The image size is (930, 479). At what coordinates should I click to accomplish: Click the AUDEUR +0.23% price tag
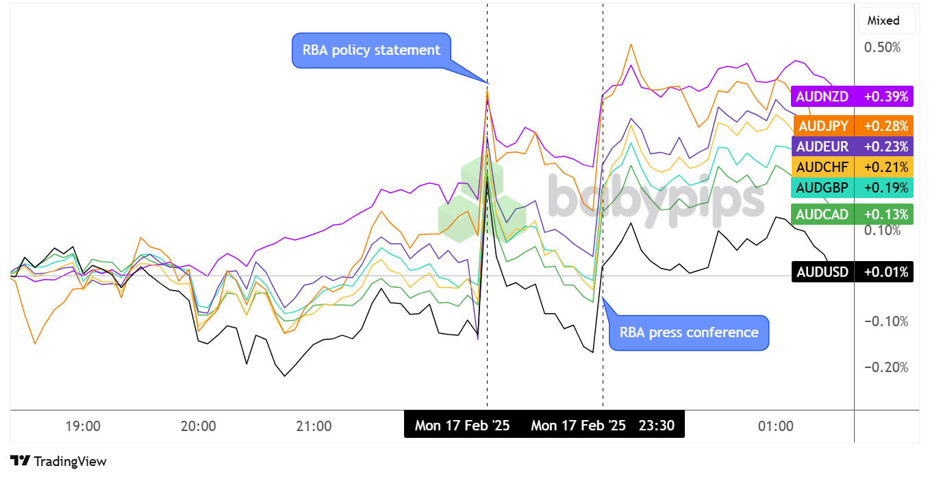coord(851,147)
